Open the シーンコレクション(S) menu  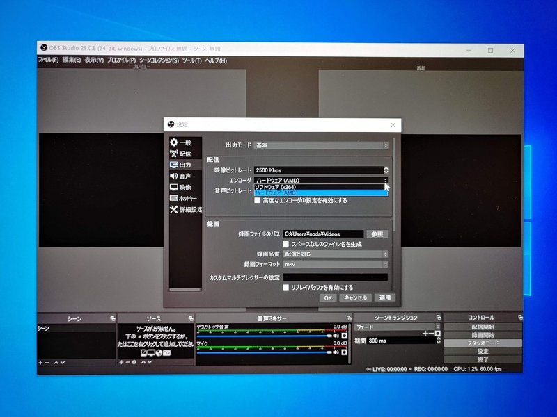(159, 60)
